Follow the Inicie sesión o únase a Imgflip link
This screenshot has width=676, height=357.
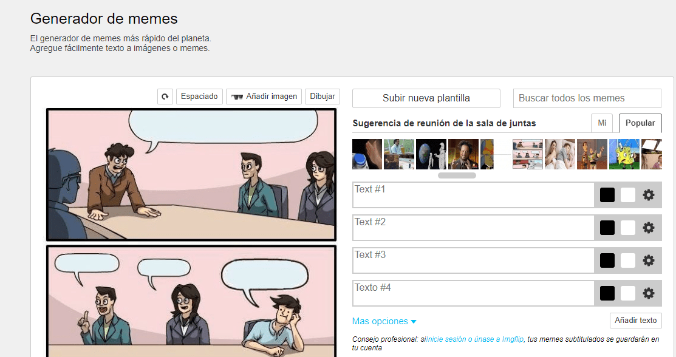pos(475,339)
